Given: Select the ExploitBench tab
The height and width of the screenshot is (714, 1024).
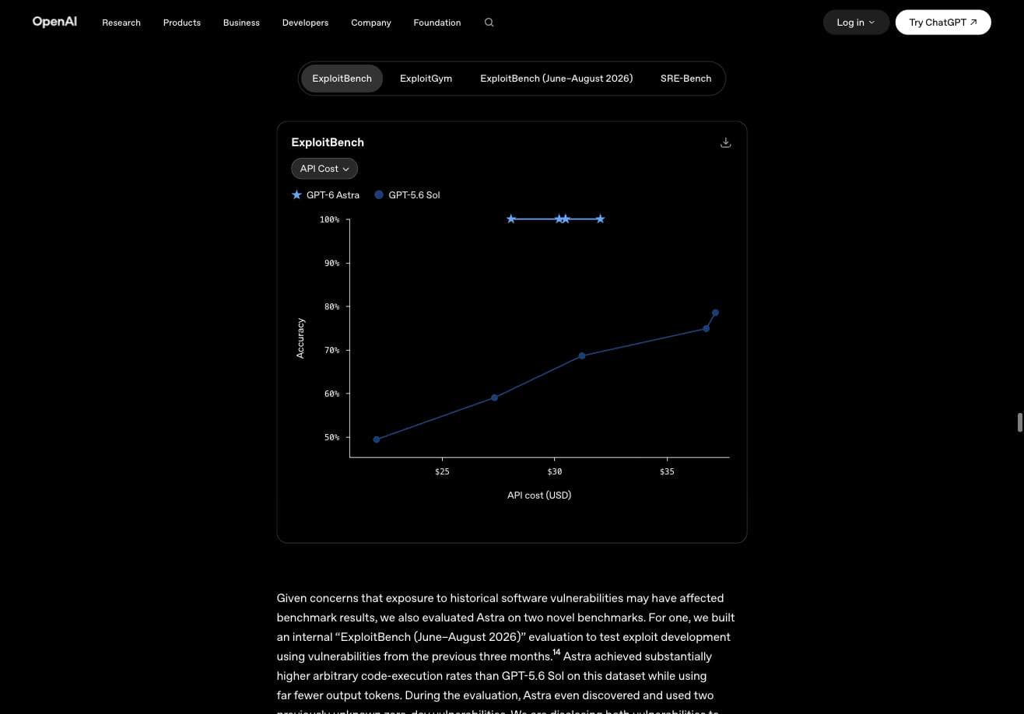Looking at the screenshot, I should tap(342, 79).
